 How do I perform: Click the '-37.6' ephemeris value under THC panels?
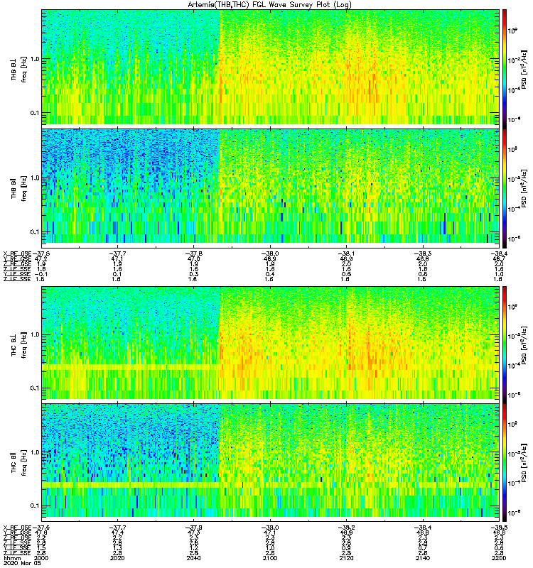click(x=41, y=528)
